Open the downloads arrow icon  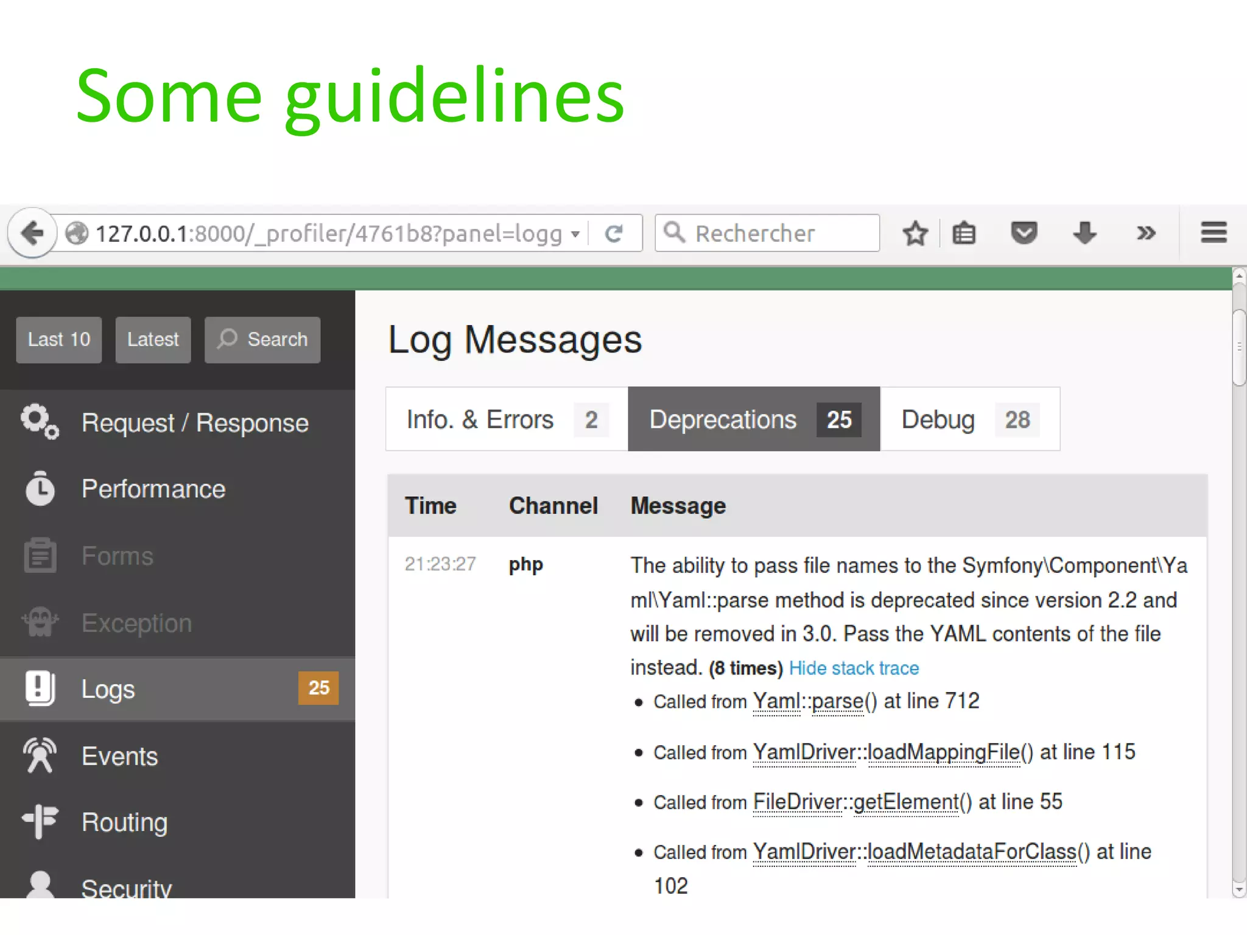(x=1084, y=233)
